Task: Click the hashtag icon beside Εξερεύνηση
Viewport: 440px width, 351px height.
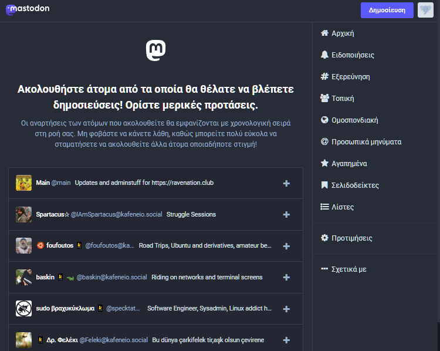Action: point(324,76)
